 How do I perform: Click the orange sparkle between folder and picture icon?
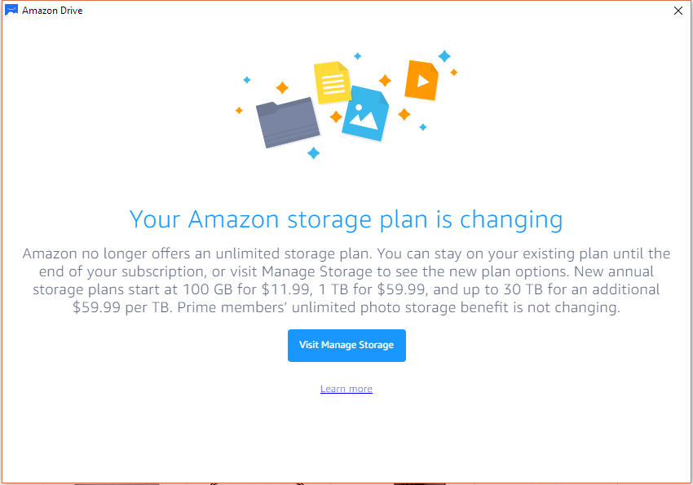336,117
